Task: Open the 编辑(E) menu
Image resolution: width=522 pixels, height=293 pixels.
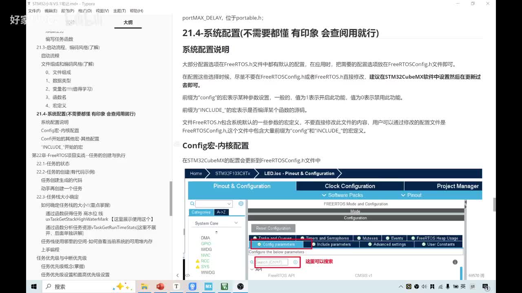Action: pos(51,11)
